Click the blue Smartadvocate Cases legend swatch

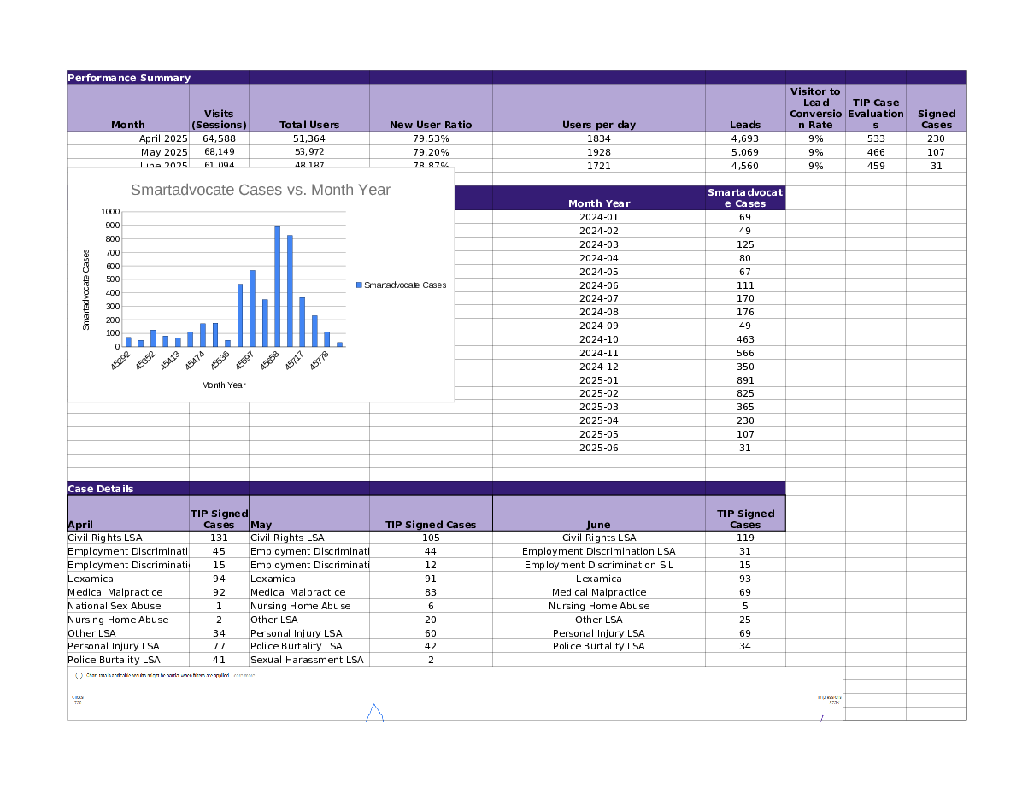click(359, 285)
